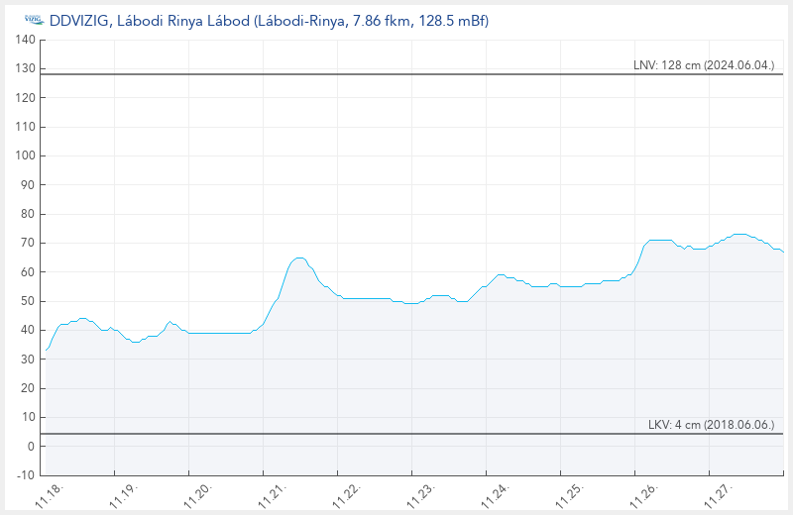The height and width of the screenshot is (515, 793).
Task: Click the 100 value on the y-axis
Action: 25,156
